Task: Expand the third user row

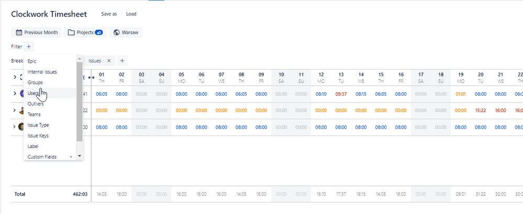Action: 15,127
